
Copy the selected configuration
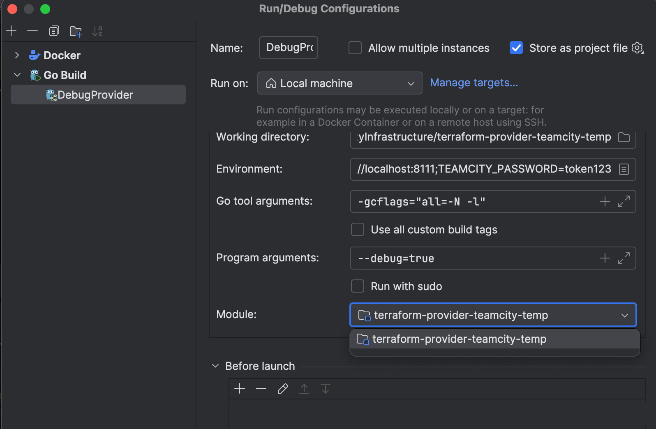[54, 31]
